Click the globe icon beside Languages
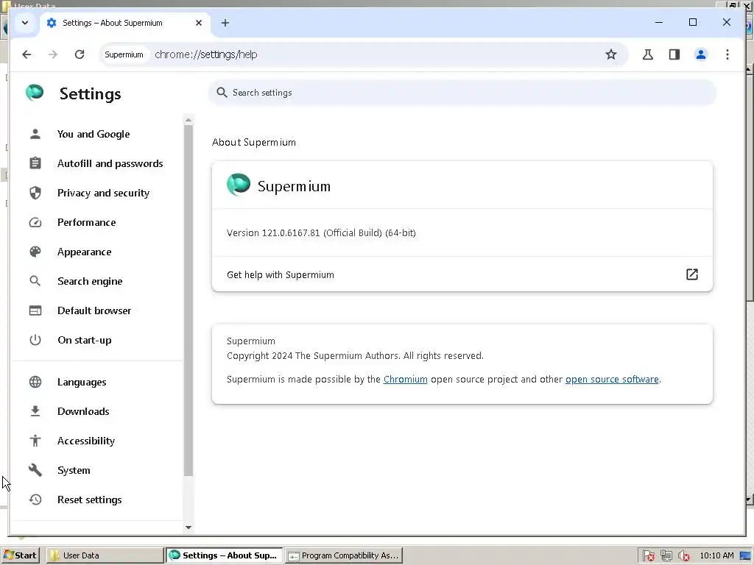 (35, 382)
